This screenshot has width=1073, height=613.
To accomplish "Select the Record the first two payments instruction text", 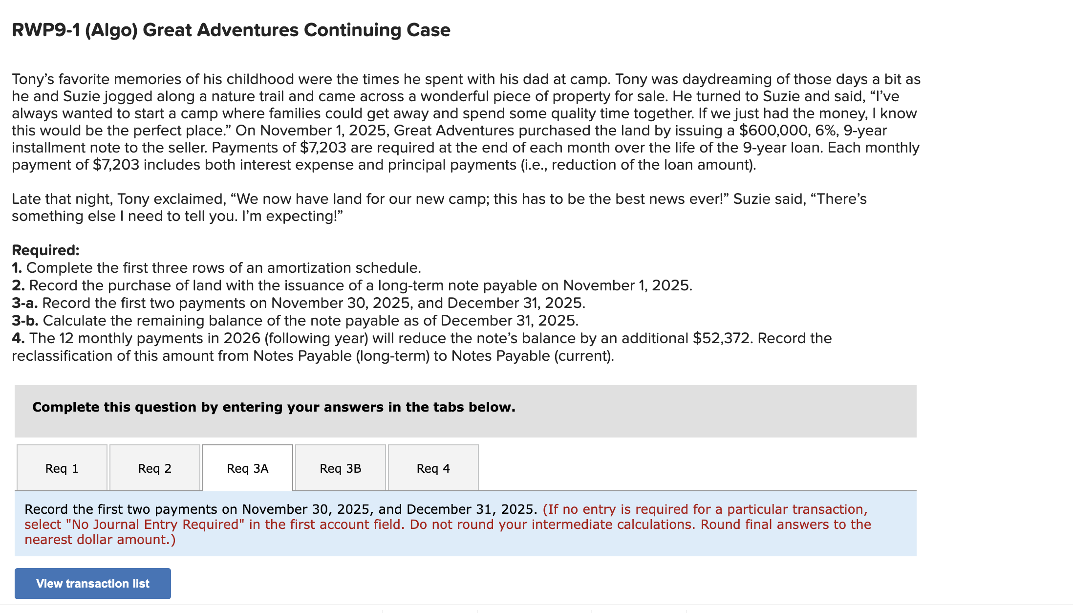I will coord(281,508).
